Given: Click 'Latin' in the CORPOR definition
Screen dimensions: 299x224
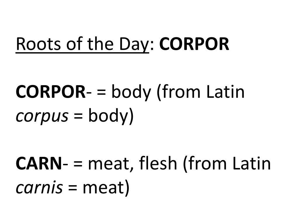Looking at the screenshot, I should [225, 92].
